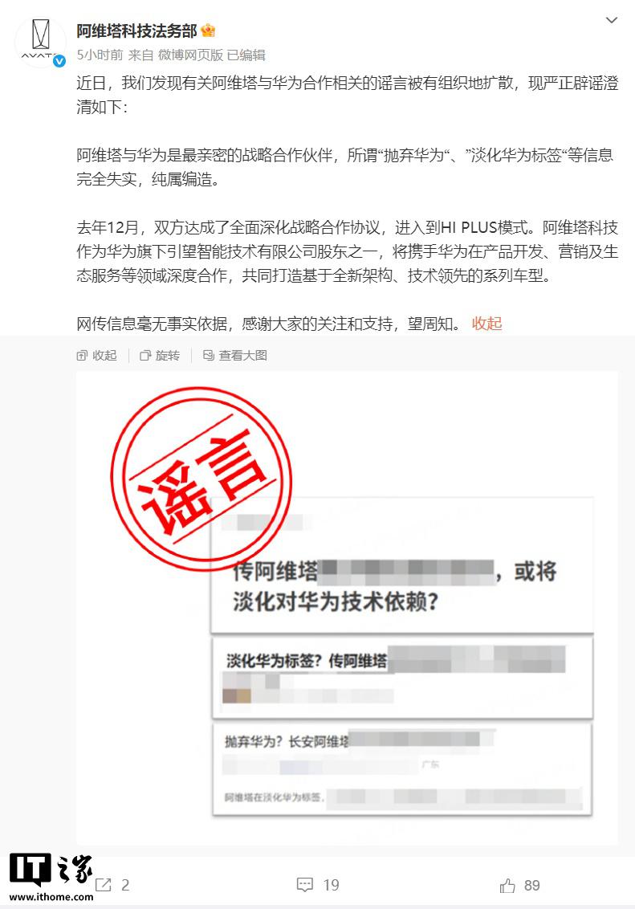Viewport: 635px width, 909px height.
Task: Open full-size image via 查看大图
Action: (x=235, y=356)
